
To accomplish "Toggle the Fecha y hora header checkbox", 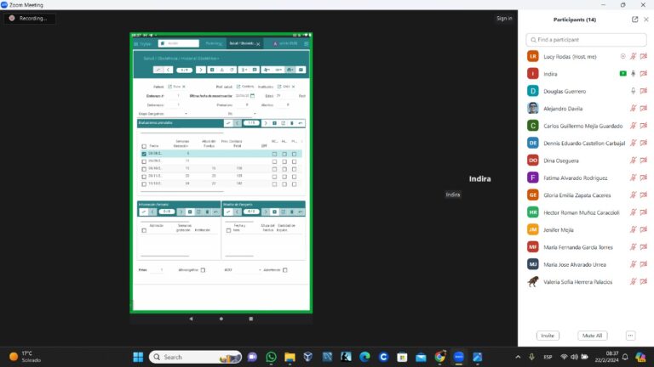I will click(x=228, y=230).
